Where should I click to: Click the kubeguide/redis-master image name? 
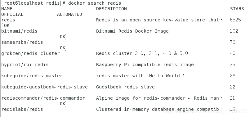pos(32,76)
